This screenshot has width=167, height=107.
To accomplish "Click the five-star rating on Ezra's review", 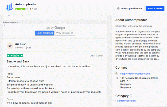I will tap(15, 56).
